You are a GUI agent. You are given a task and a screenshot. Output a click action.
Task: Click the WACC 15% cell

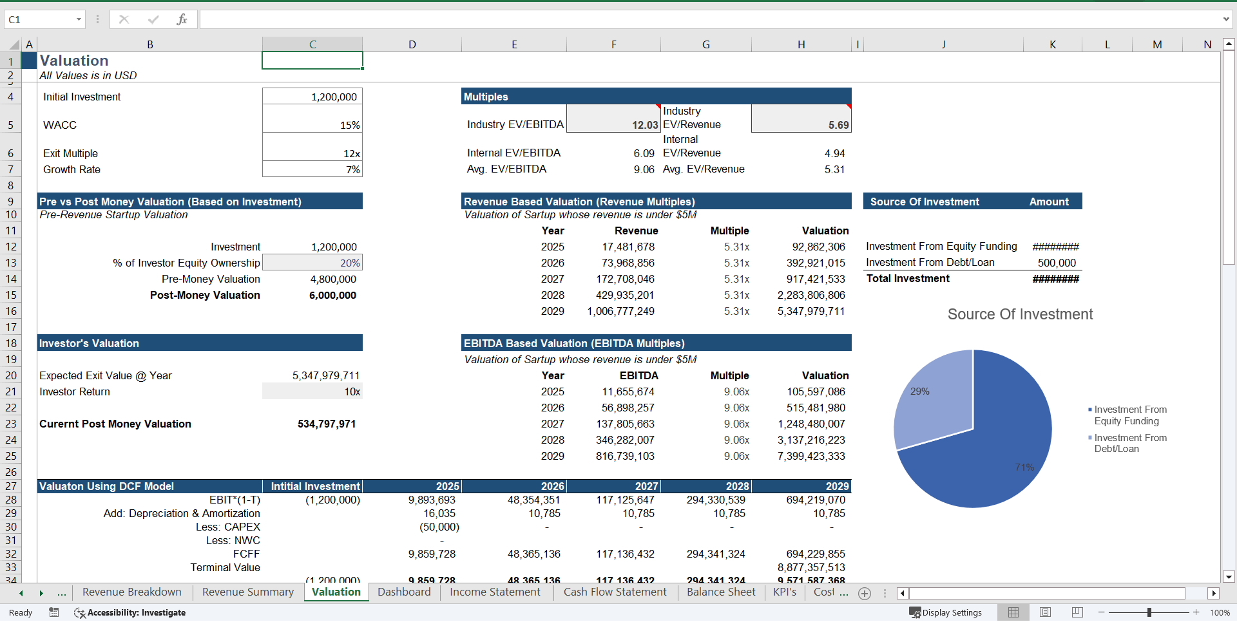pos(312,118)
